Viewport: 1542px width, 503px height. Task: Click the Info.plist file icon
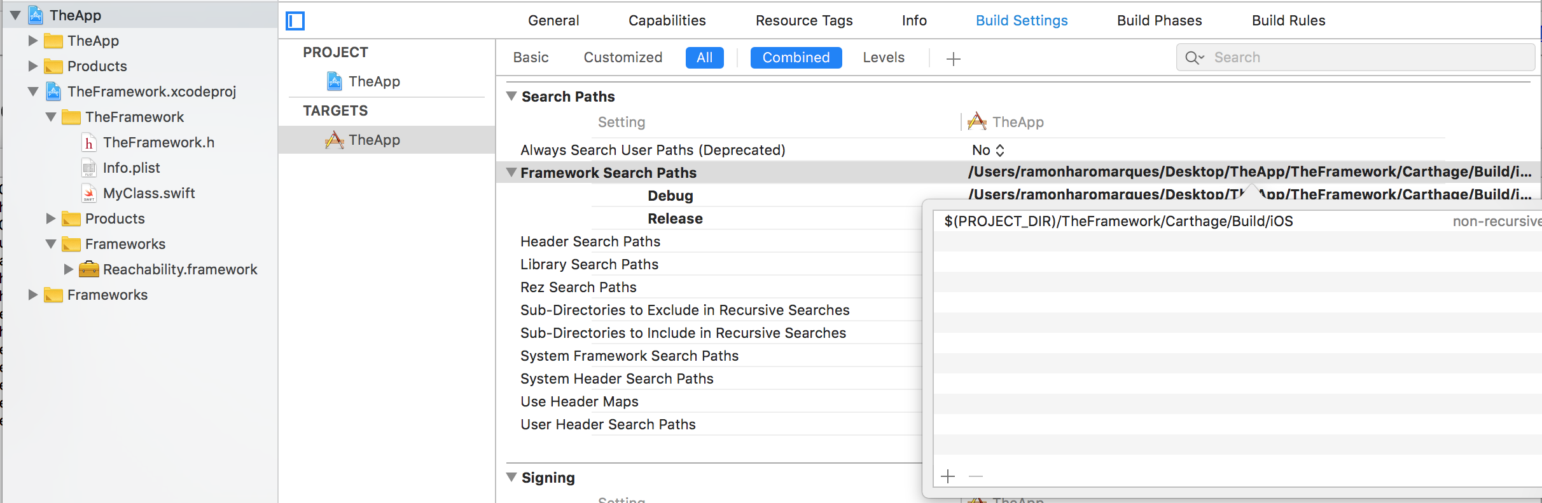[x=89, y=168]
